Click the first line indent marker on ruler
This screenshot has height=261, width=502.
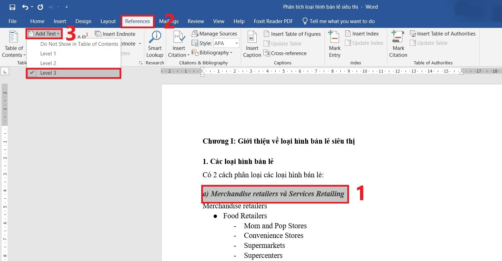[x=202, y=70]
